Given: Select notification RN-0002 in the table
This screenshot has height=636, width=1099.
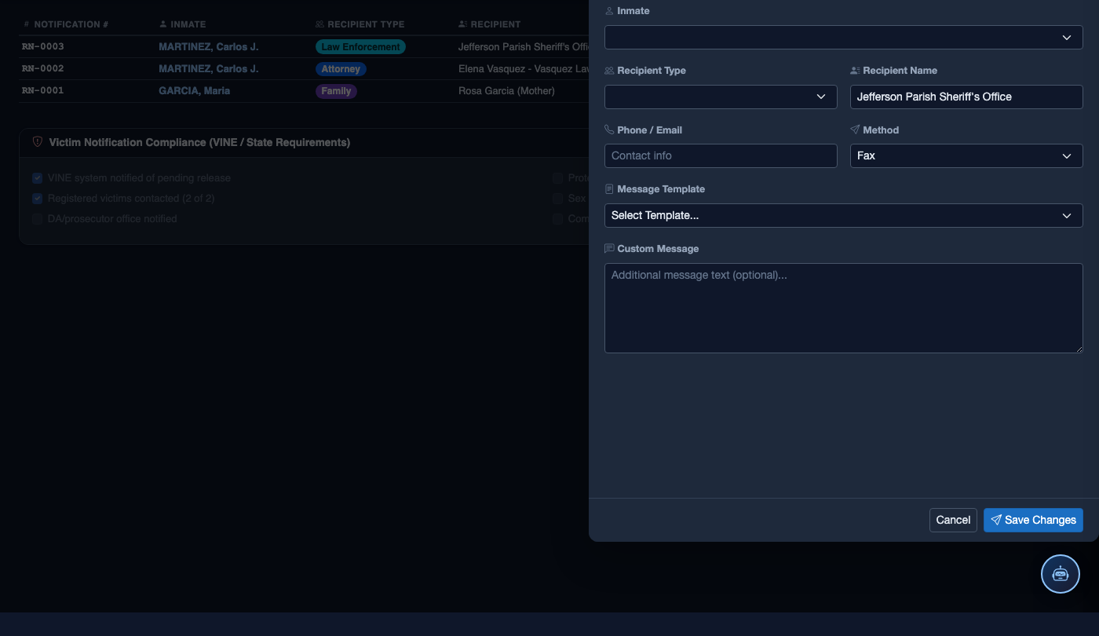Looking at the screenshot, I should point(43,69).
